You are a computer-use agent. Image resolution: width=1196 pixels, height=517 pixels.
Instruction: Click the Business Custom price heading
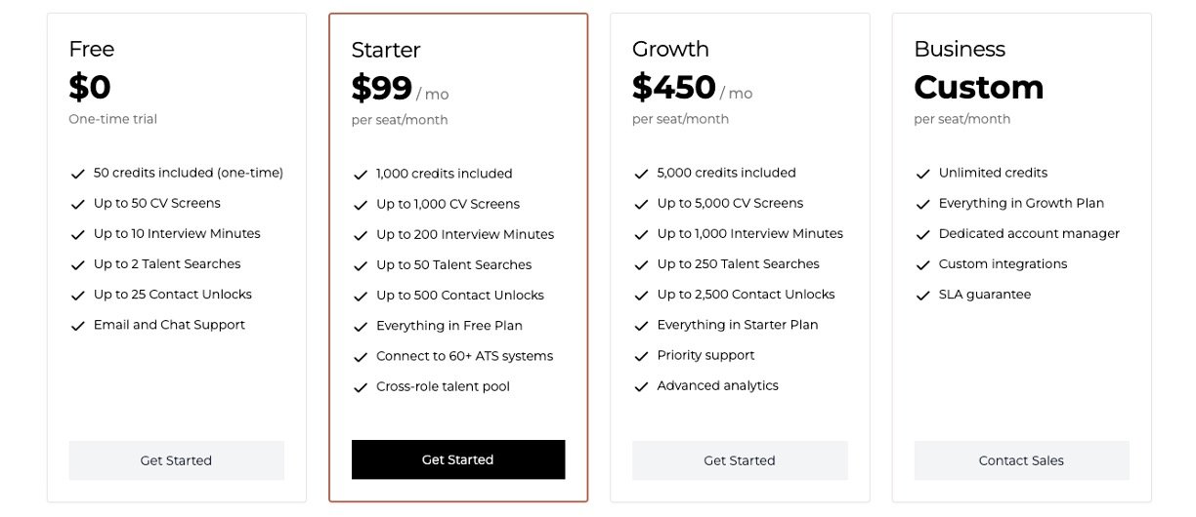(978, 88)
